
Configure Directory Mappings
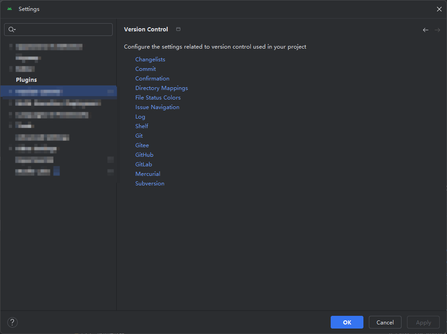pos(161,88)
